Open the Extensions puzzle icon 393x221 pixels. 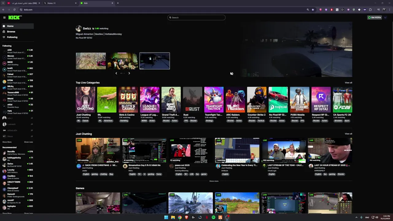[370, 10]
